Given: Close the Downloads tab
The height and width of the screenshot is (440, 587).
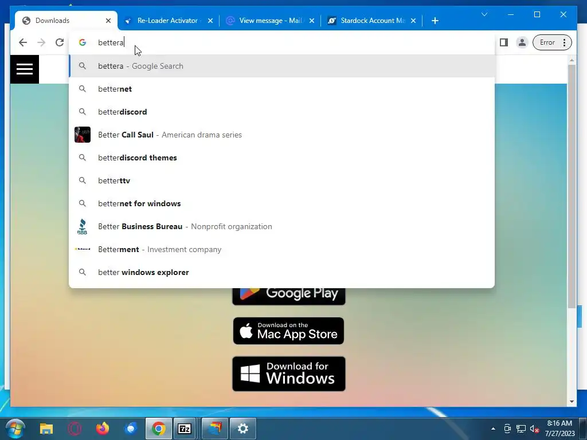Looking at the screenshot, I should coord(108,21).
